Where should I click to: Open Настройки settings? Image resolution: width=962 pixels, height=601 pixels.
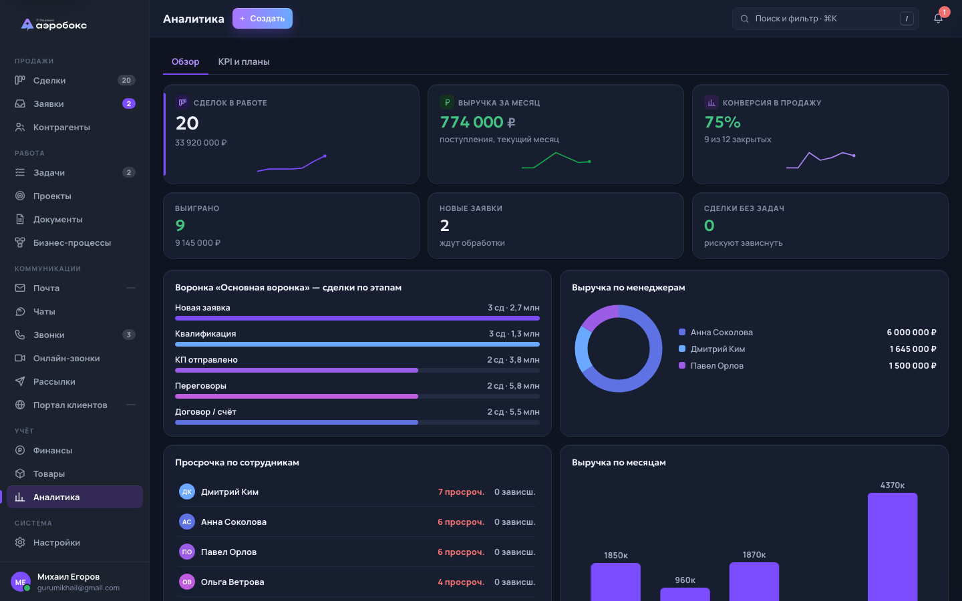coord(75,542)
